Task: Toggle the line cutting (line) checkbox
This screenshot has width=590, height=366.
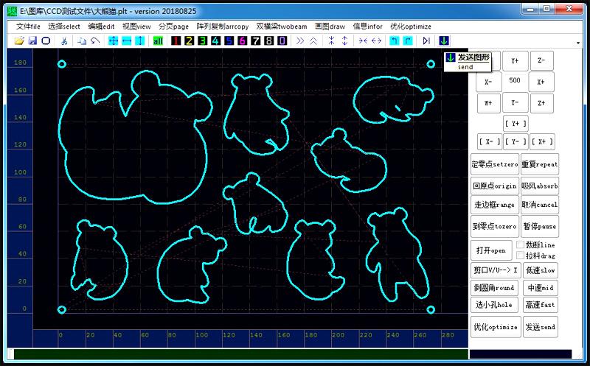Action: pos(521,244)
